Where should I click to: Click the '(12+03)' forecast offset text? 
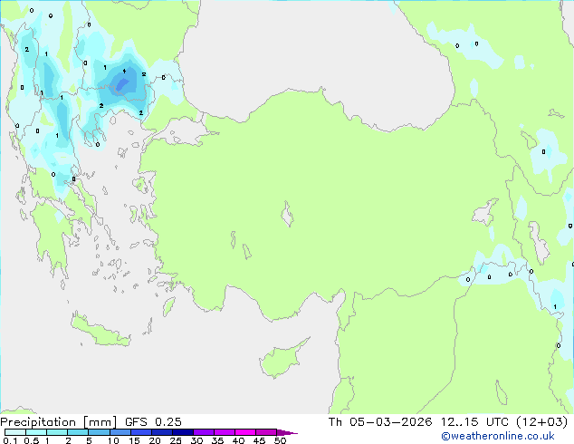click(x=541, y=422)
